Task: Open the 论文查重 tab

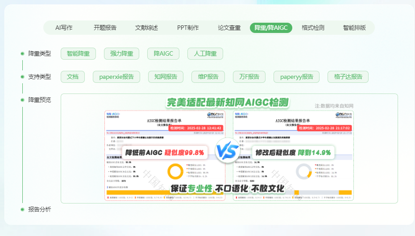Action: click(229, 28)
